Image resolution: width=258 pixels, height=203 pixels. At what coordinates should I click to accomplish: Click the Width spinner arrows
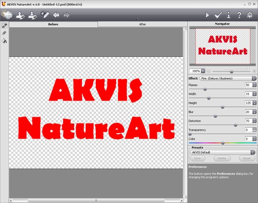[254, 94]
